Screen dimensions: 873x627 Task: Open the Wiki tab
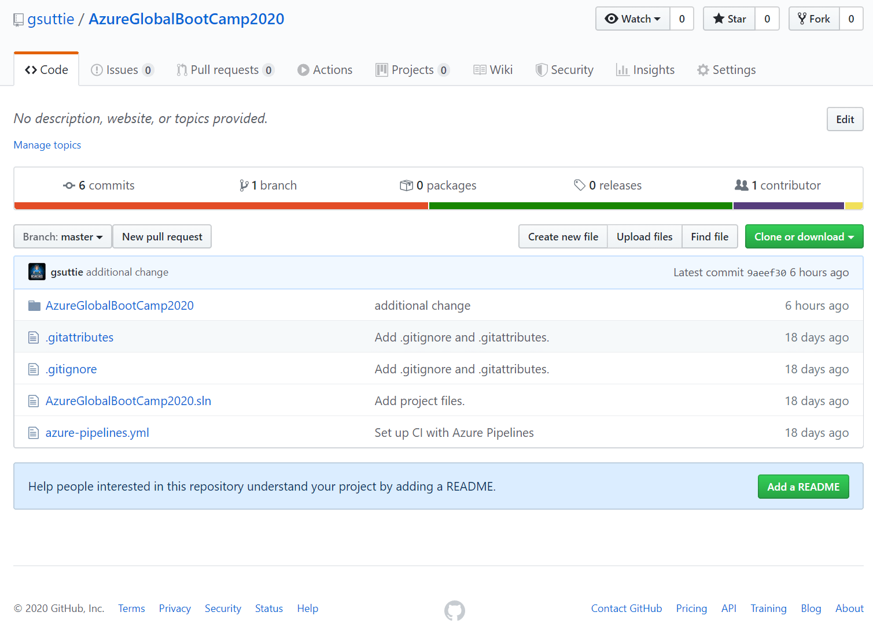tap(493, 70)
